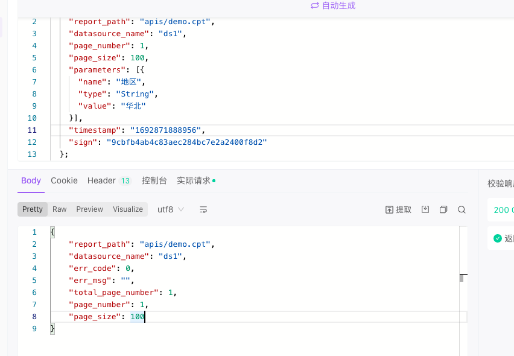Viewport: 514px width, 356px height.
Task: Select the Raw view mode
Action: [59, 209]
